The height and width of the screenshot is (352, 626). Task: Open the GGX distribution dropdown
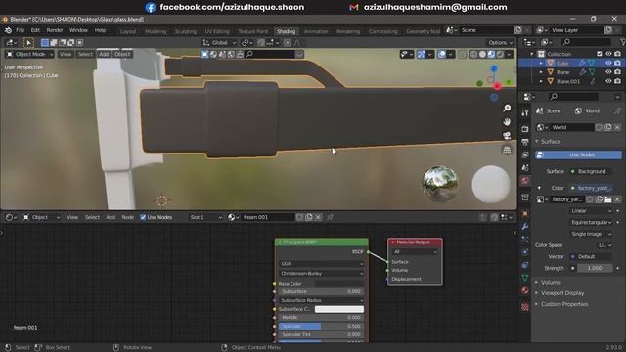pyautogui.click(x=322, y=263)
